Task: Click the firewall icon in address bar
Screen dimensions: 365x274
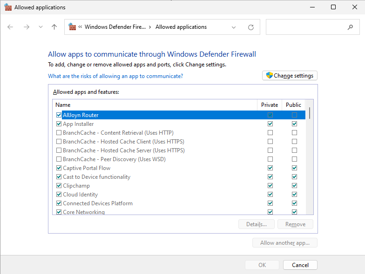Action: point(72,27)
